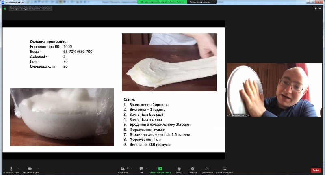The image size is (325, 175).
Task: Open the Whiteboards icon
Action: click(x=225, y=170)
